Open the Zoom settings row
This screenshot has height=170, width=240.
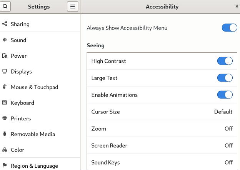point(162,129)
